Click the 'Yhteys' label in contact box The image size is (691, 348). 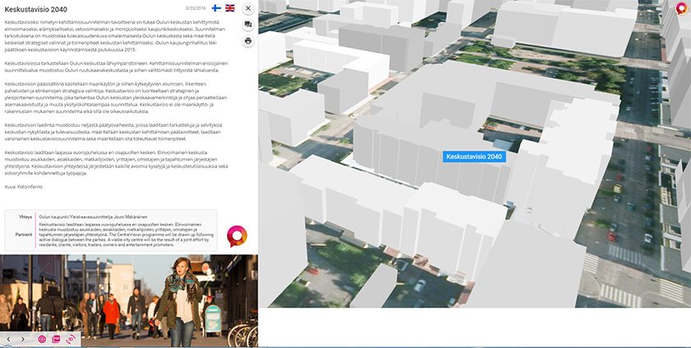[x=26, y=216]
